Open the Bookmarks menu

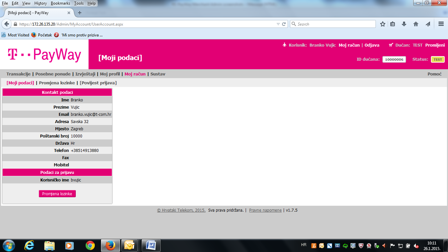(x=60, y=3)
